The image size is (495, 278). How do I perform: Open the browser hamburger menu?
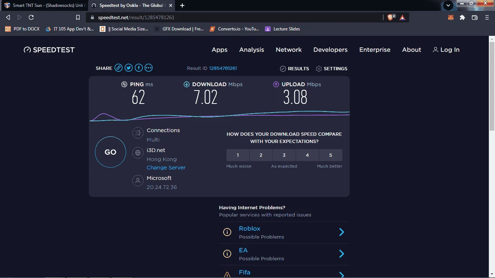tap(487, 17)
